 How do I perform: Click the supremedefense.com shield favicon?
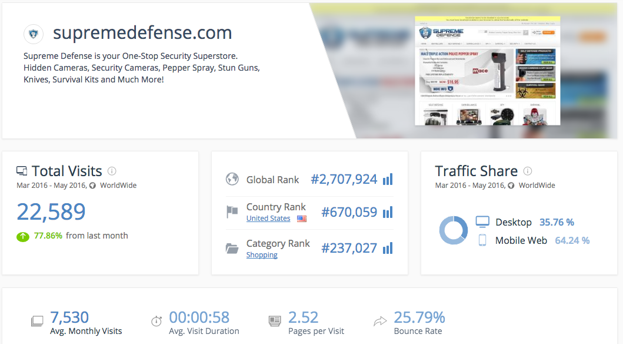[34, 34]
